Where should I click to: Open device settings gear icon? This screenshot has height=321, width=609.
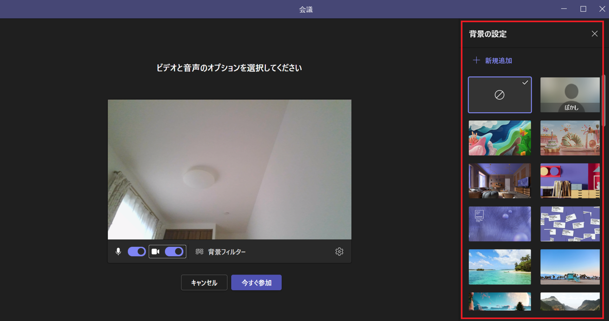point(339,252)
